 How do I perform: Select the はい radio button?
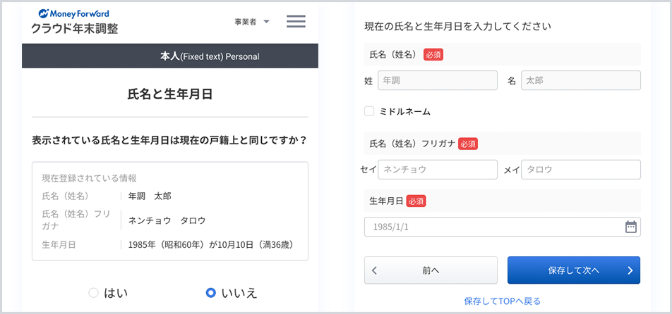click(x=93, y=292)
